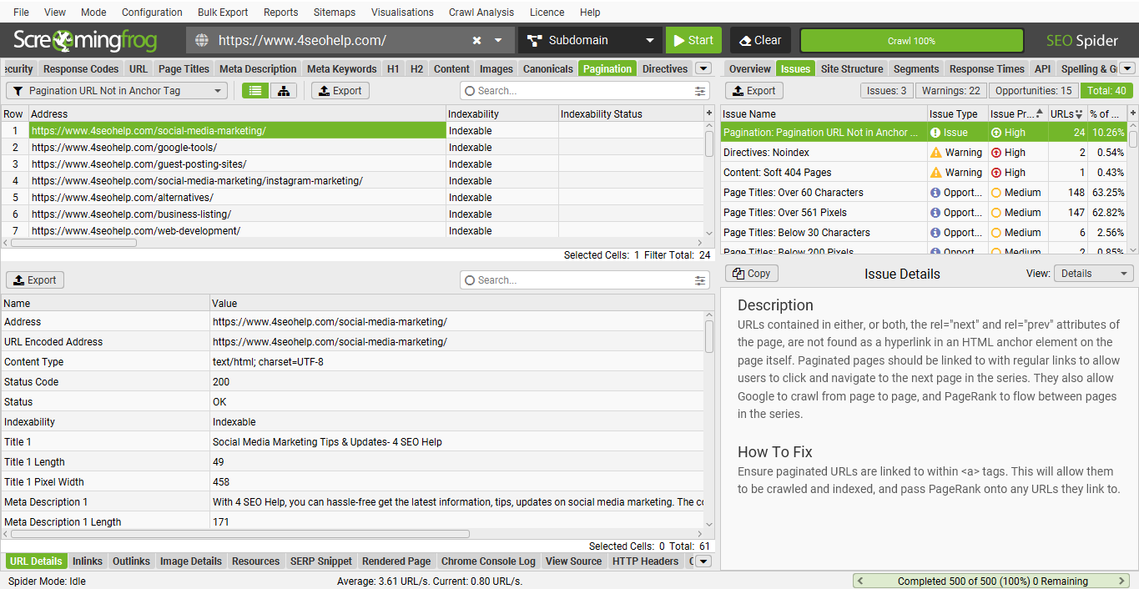
Task: Open search filter options via sliders icon
Action: click(701, 91)
